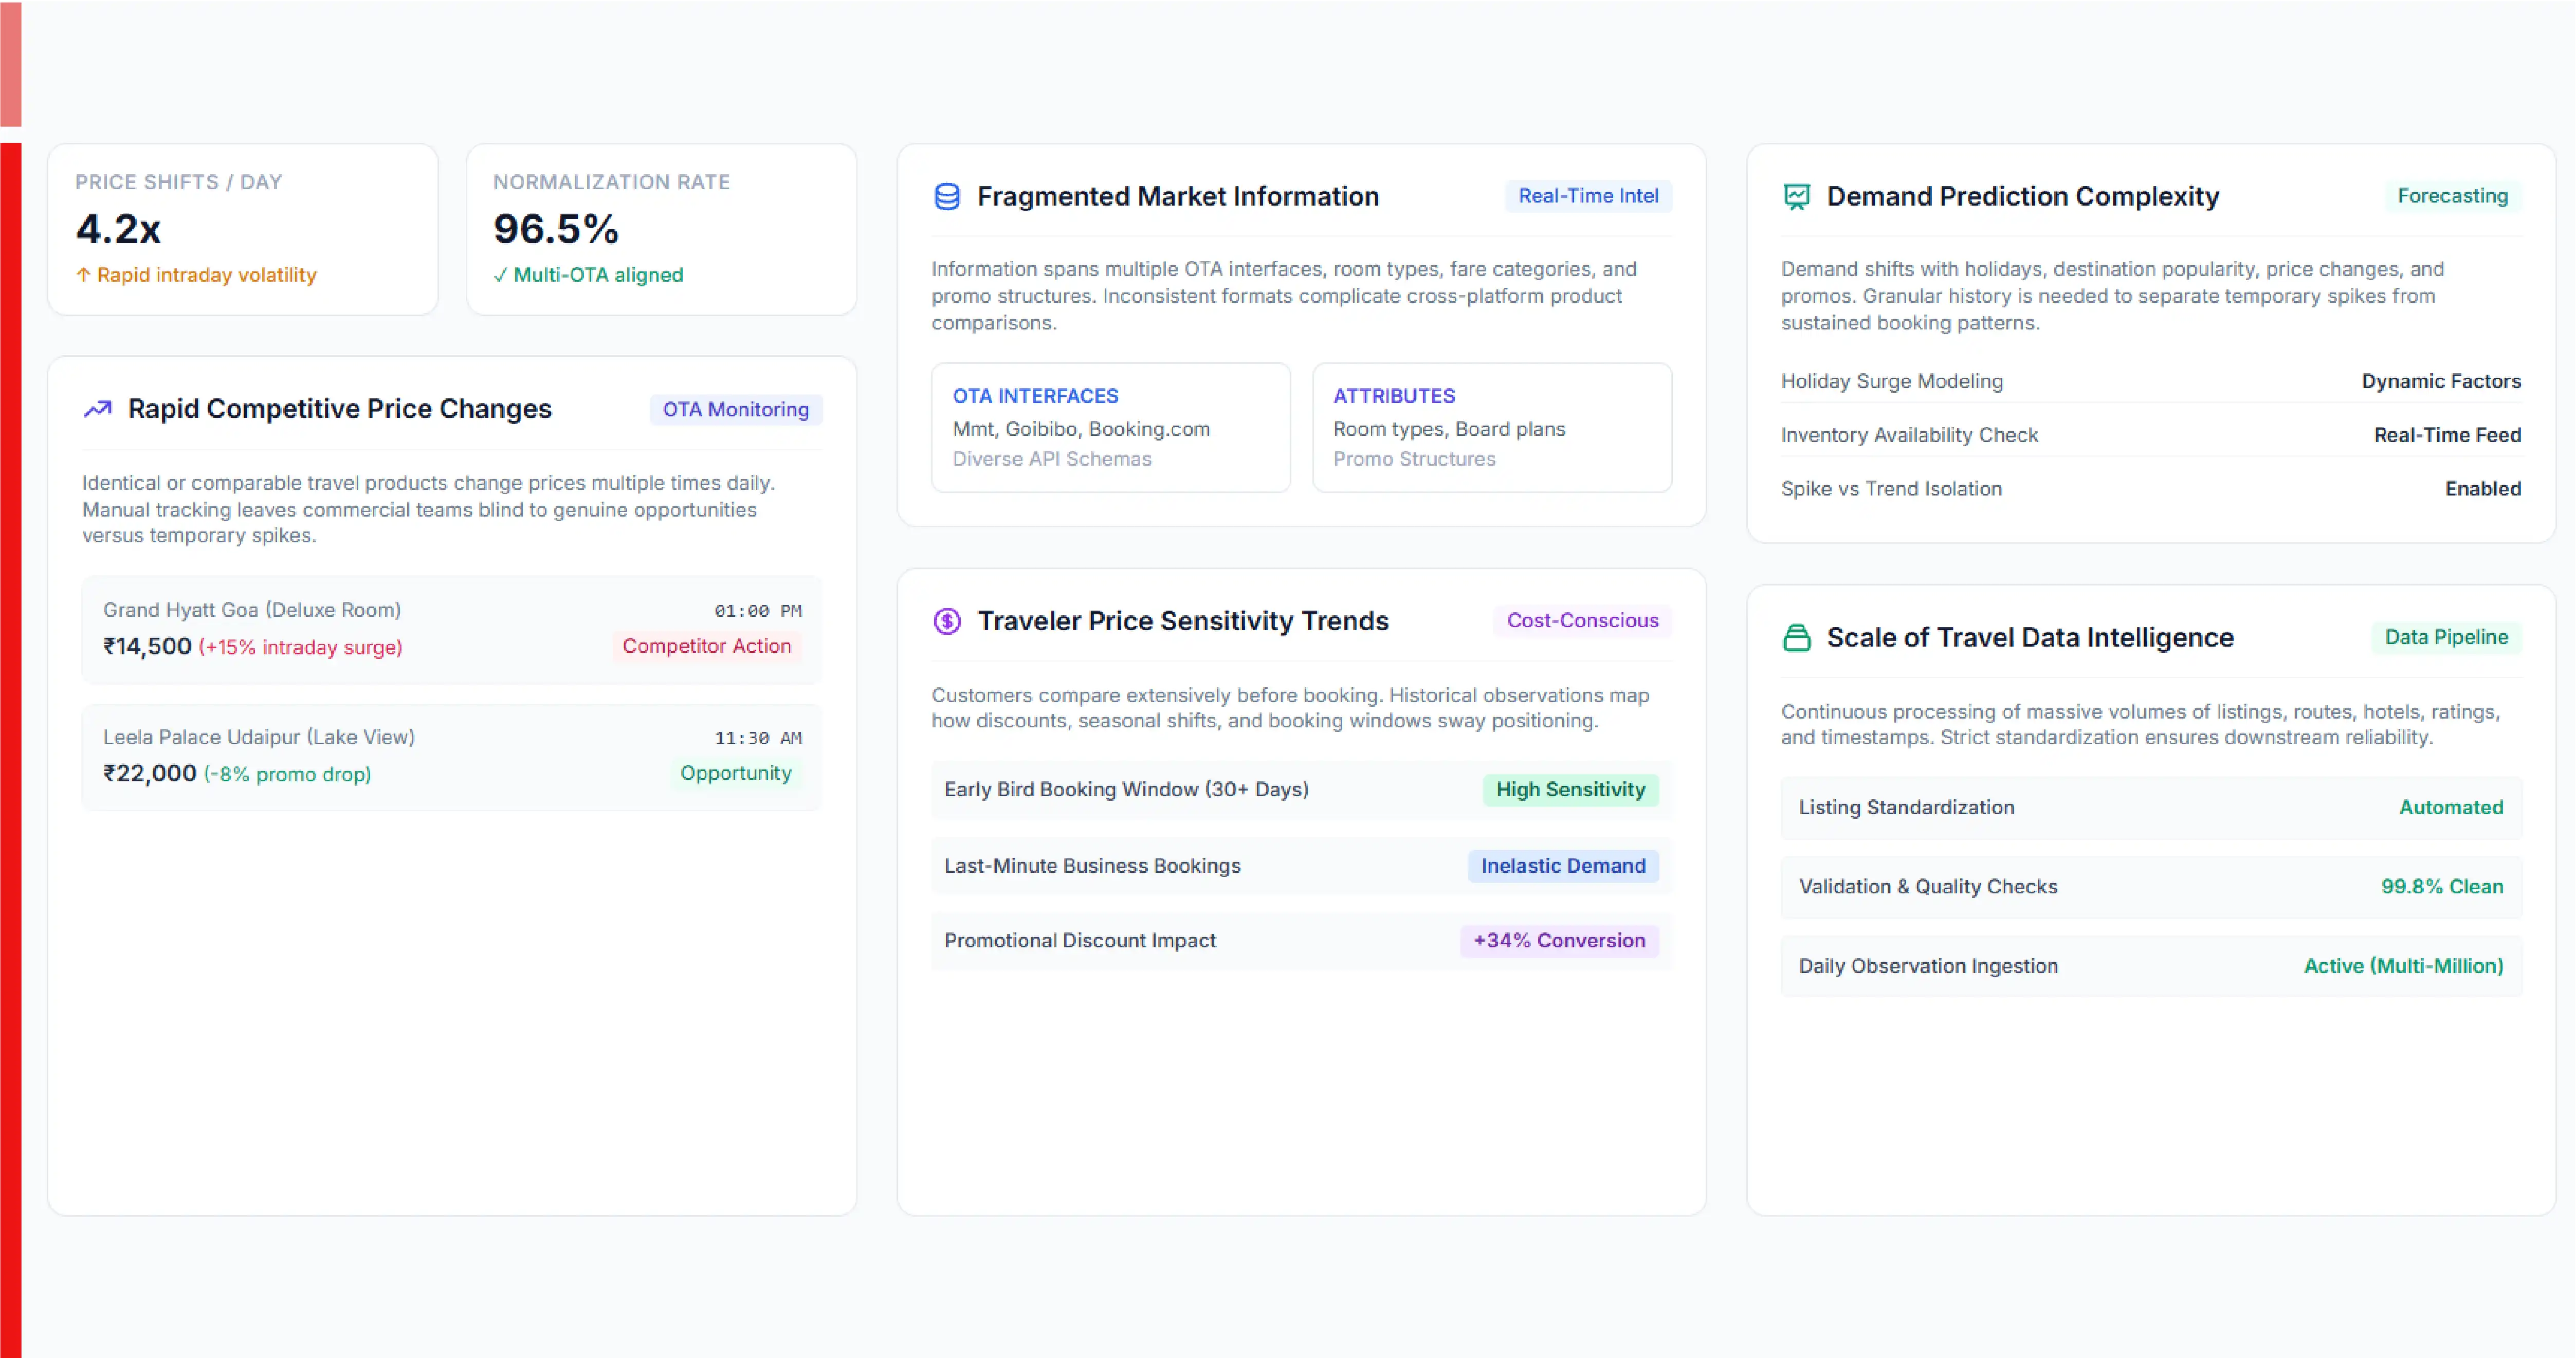Click the Data Pipeline tag
The image size is (2576, 1358).
click(2446, 638)
